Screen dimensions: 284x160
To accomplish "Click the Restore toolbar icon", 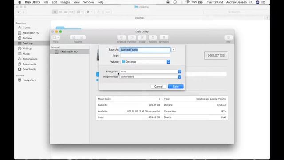I will click(x=153, y=37).
